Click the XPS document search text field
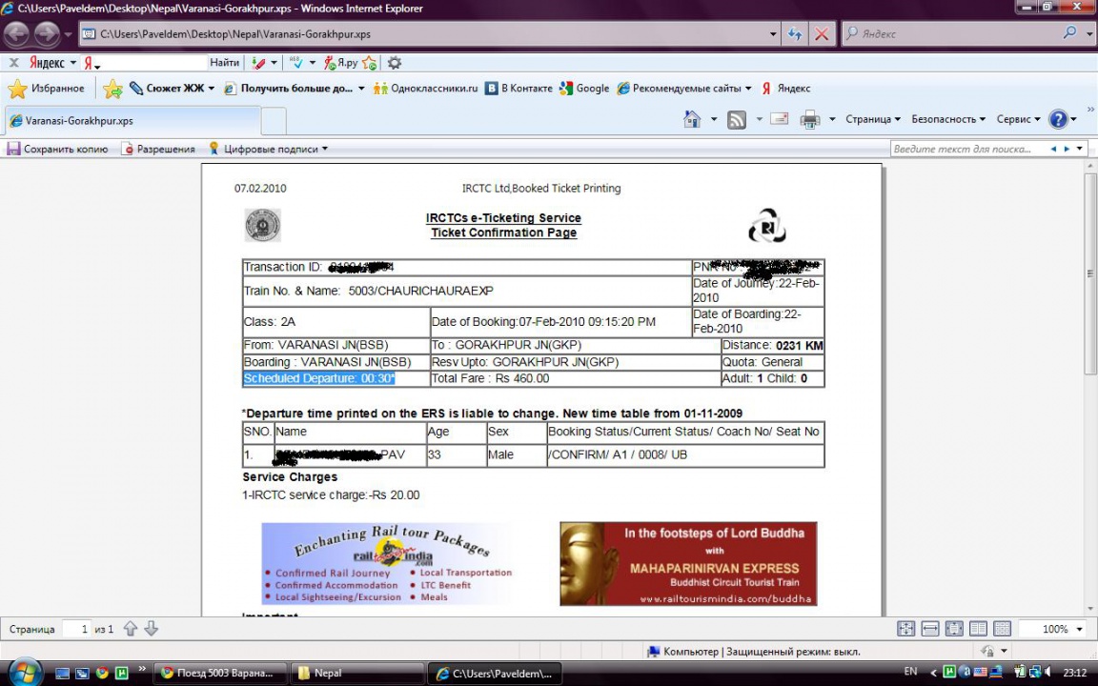 (966, 149)
